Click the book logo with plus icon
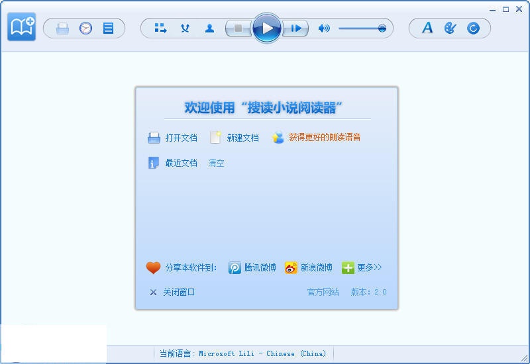The height and width of the screenshot is (364, 530). coord(21,26)
